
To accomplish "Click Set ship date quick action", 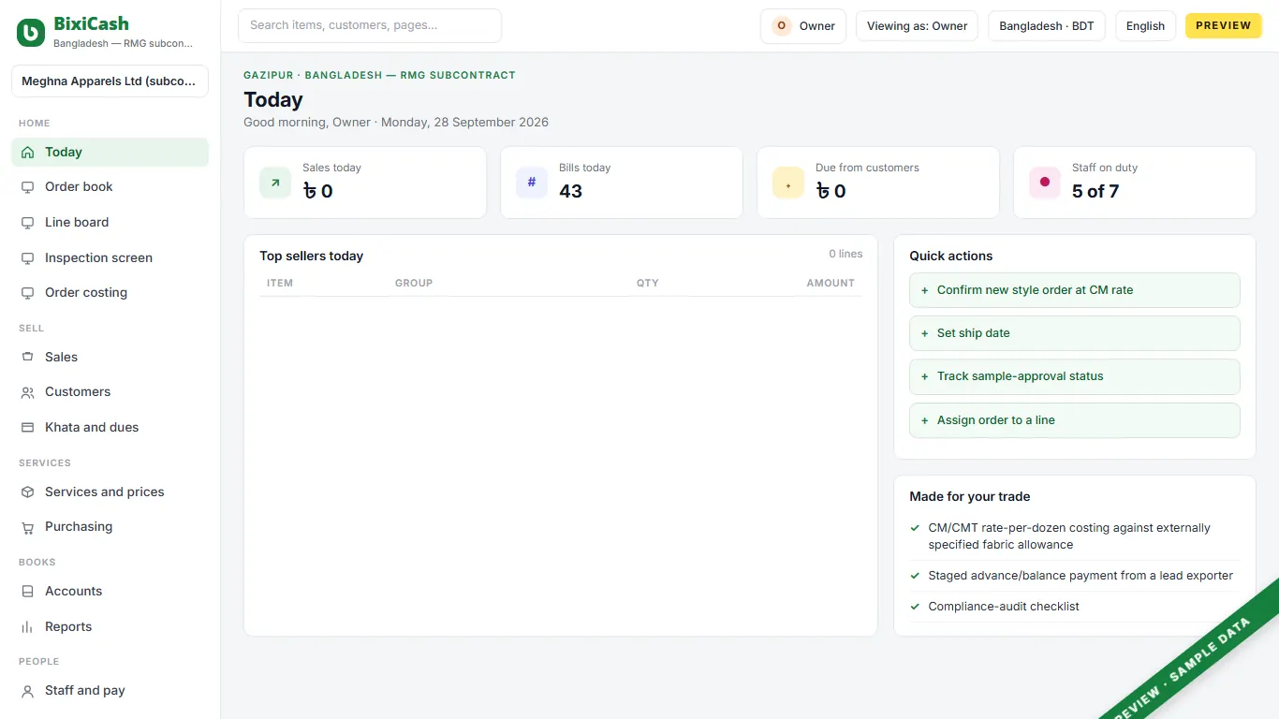I will 1075,333.
